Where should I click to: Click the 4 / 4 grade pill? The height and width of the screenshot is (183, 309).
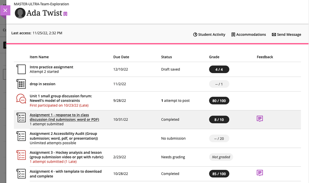(x=219, y=69)
